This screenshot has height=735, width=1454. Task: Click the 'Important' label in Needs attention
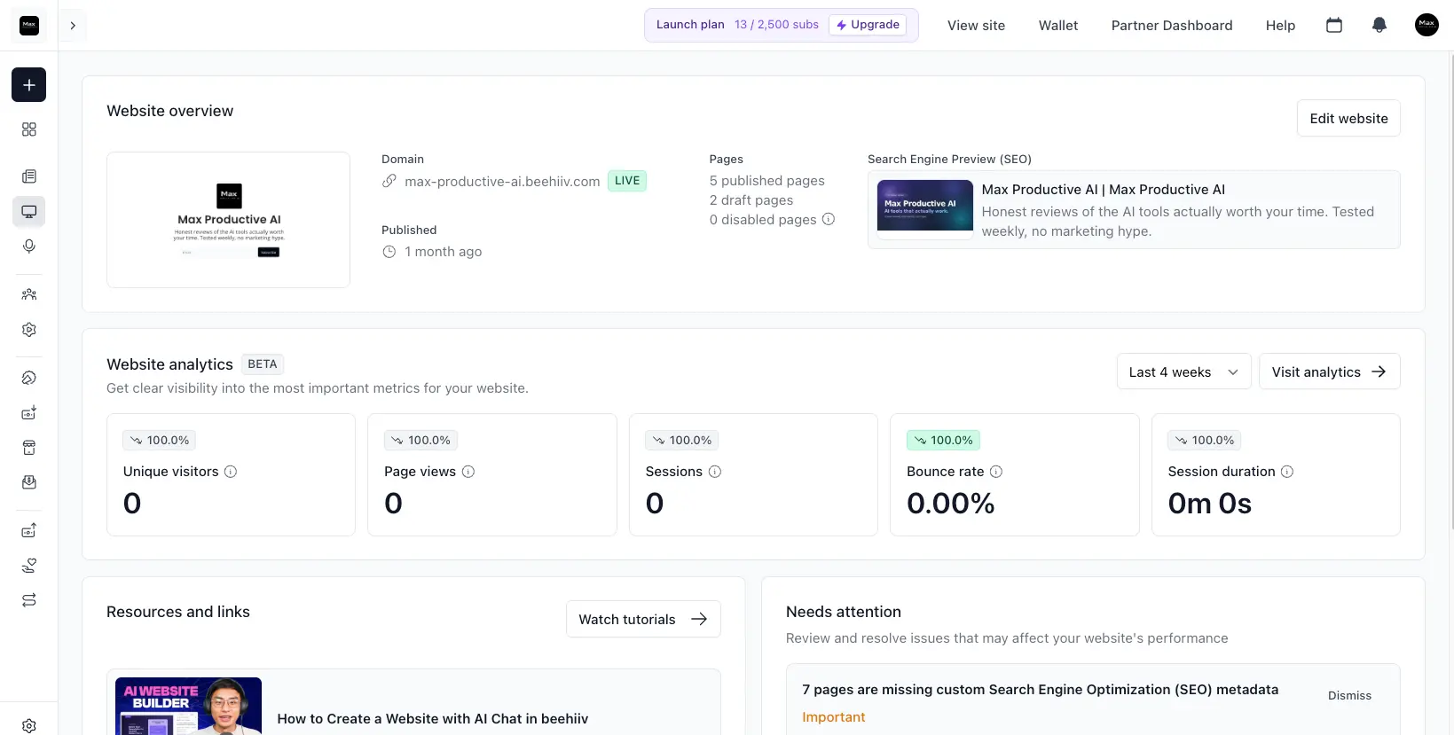pos(833,717)
